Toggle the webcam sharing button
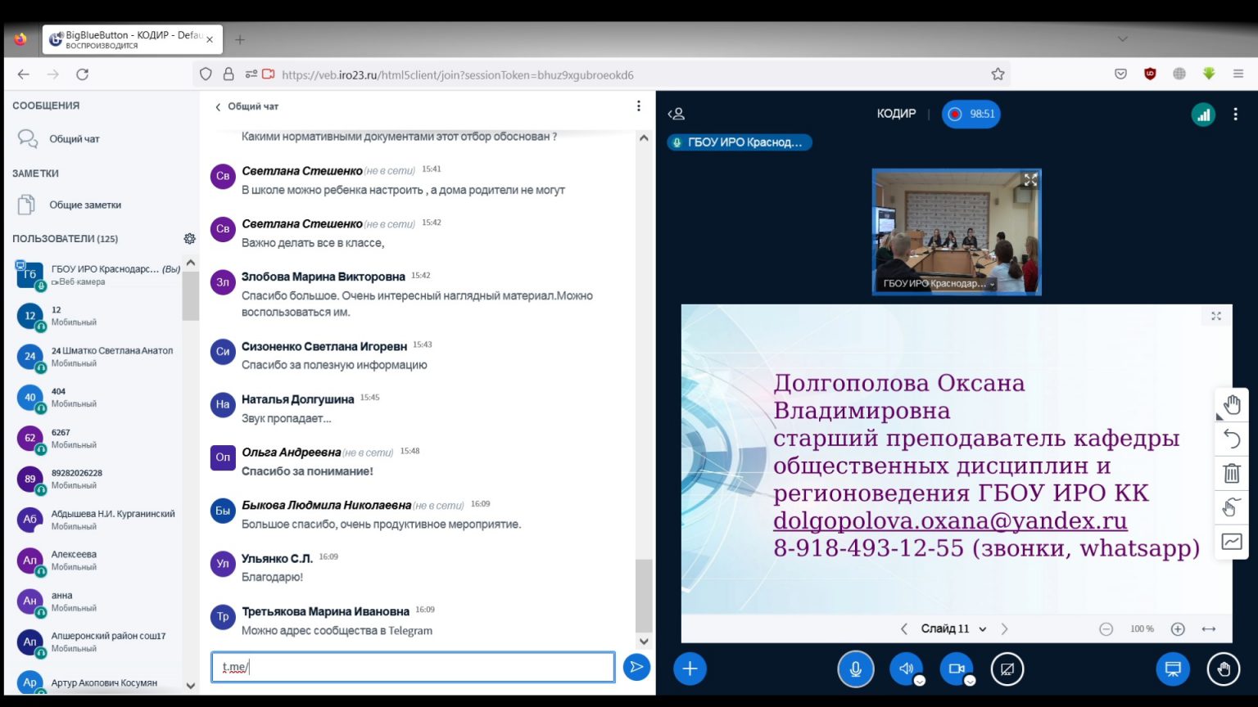Image resolution: width=1258 pixels, height=707 pixels. 955,669
